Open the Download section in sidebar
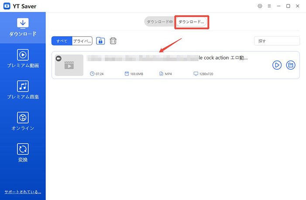The width and height of the screenshot is (306, 200). click(x=23, y=27)
